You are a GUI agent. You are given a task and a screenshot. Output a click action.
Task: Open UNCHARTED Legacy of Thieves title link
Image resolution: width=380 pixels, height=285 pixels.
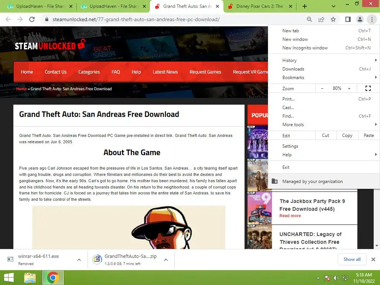tap(311, 241)
